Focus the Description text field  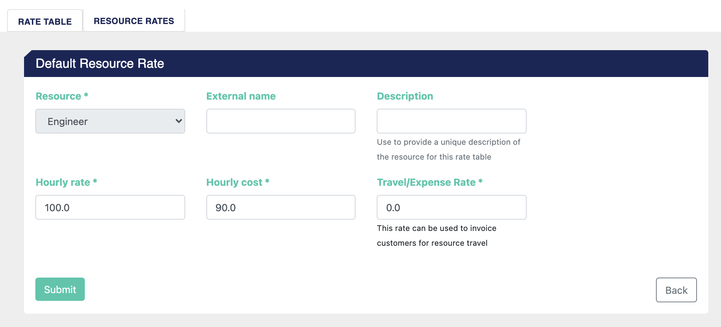click(x=452, y=121)
